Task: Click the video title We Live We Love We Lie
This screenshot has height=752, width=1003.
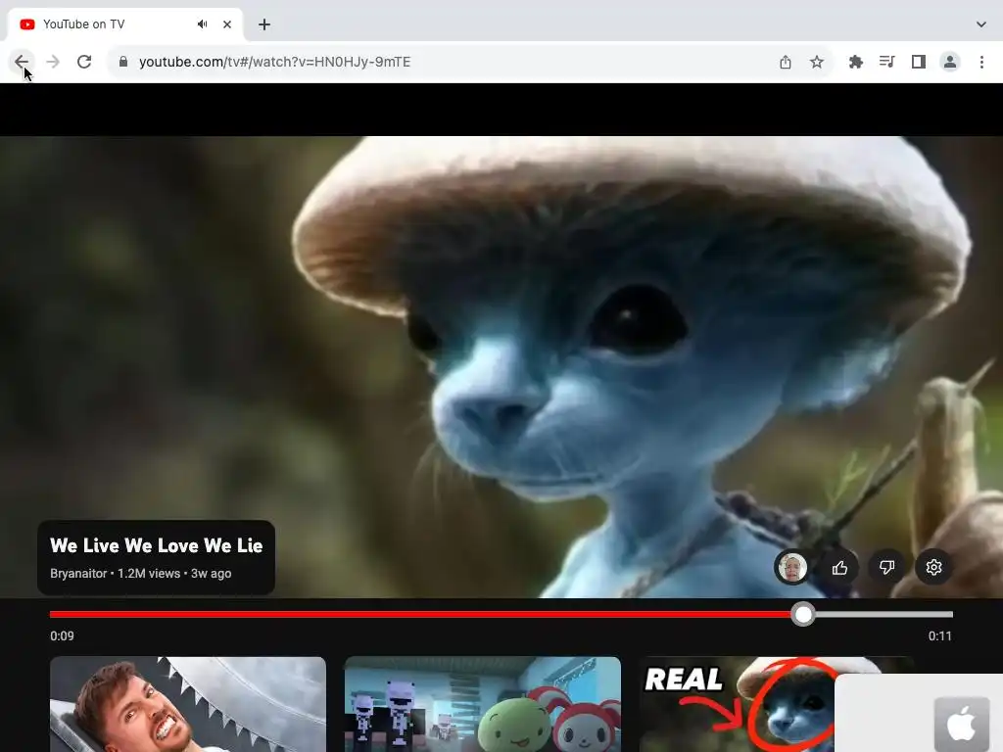Action: coord(157,545)
